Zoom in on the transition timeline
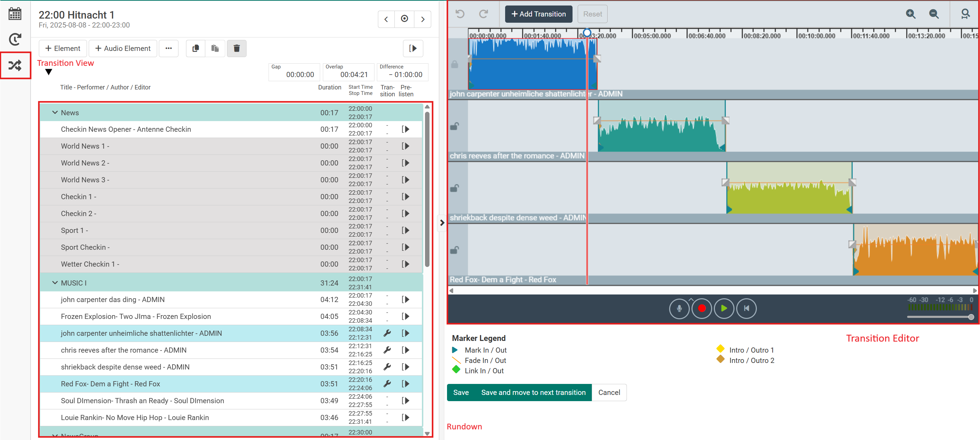This screenshot has width=980, height=440. coord(911,14)
